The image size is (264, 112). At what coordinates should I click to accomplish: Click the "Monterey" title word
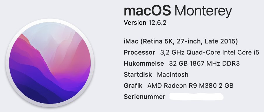pos(203,11)
